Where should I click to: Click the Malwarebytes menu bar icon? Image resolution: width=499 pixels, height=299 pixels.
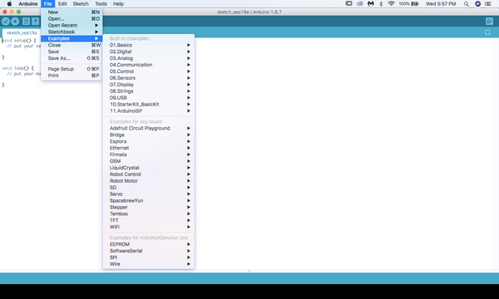coord(370,4)
